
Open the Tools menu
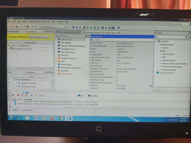tap(53, 22)
